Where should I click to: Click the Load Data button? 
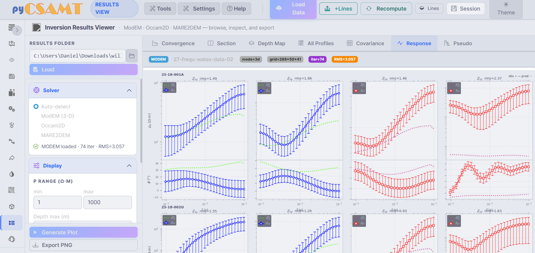293,9
